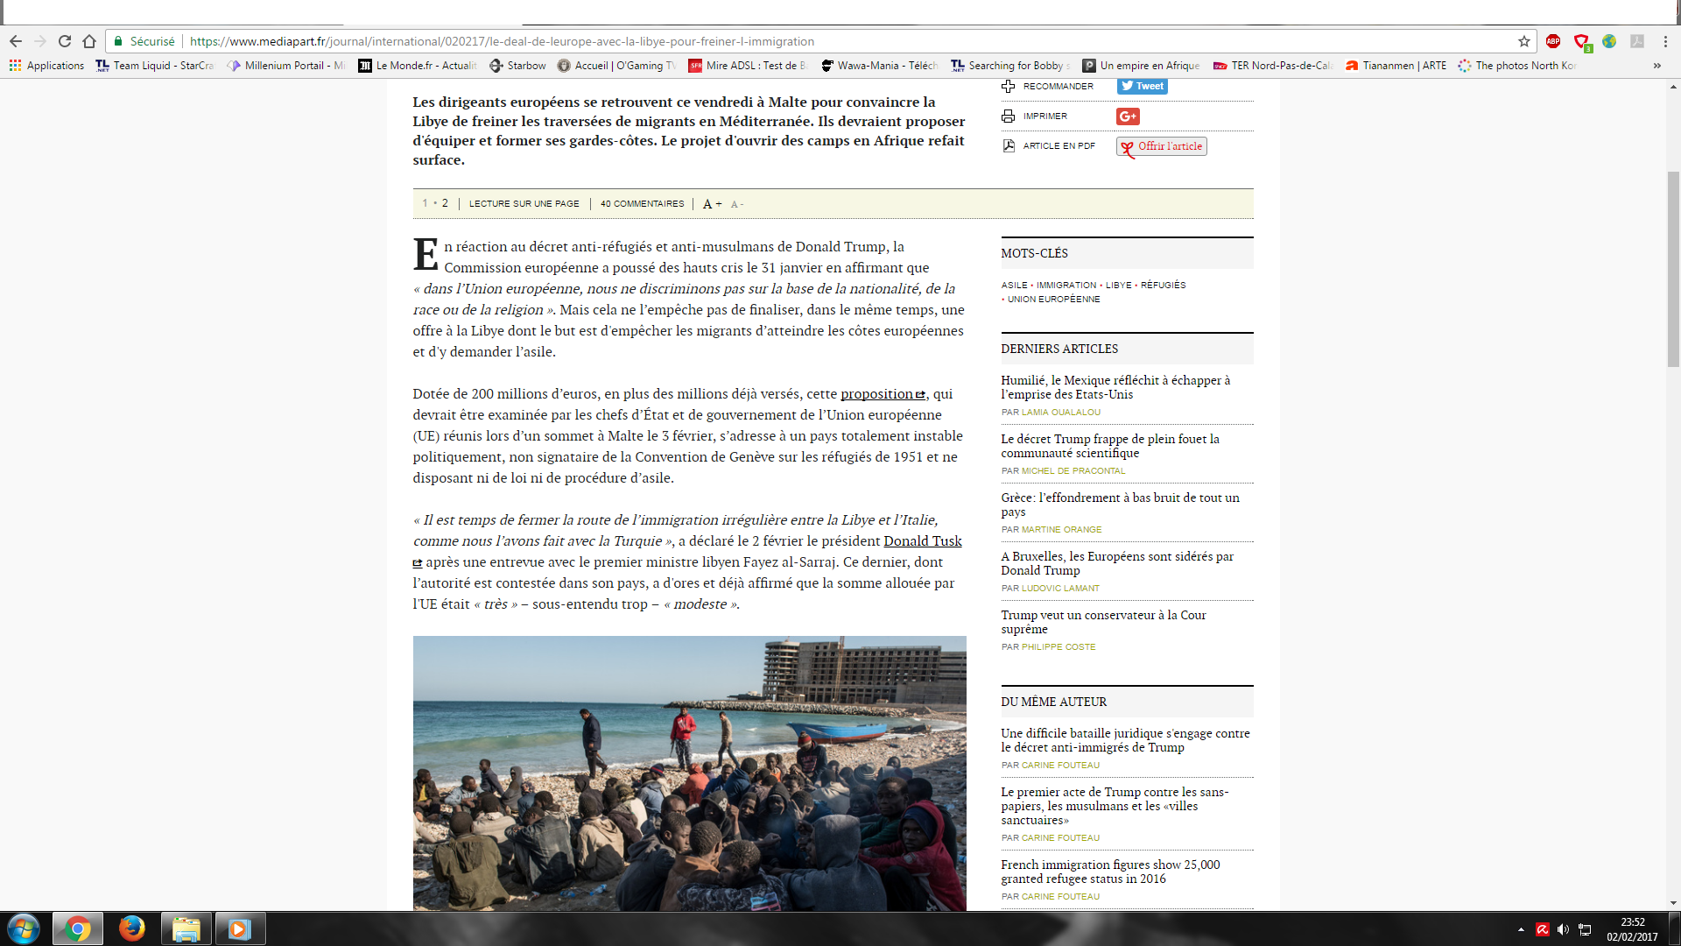
Task: Click the Offrir l'article button
Action: (x=1162, y=146)
